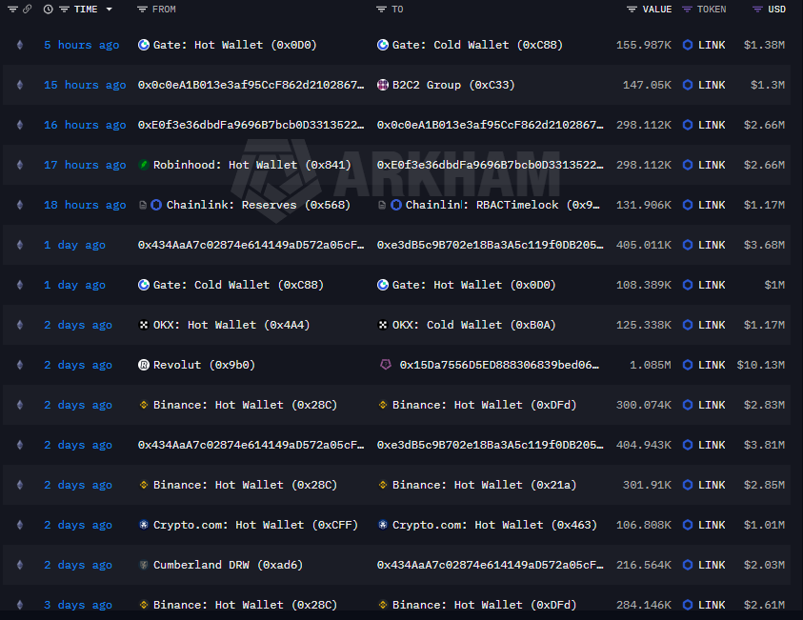The image size is (803, 620).
Task: Select the $3.68M USD amount
Action: [x=765, y=245]
